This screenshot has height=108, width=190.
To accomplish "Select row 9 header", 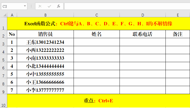I will (3, 90).
